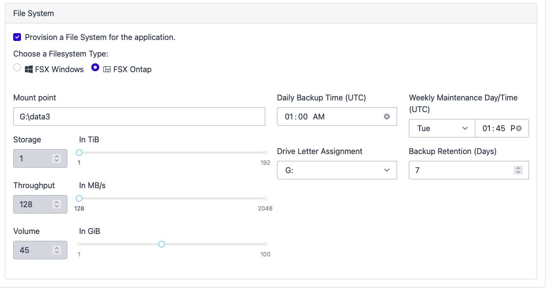Click the Weekly Maintenance time field
Viewport: 550px width, 292px height.
click(x=495, y=128)
